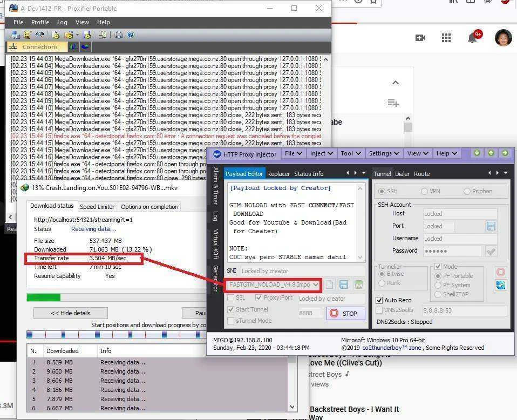Image resolution: width=517 pixels, height=420 pixels.
Task: Open the YouTube apps grid icon
Action: 446,38
